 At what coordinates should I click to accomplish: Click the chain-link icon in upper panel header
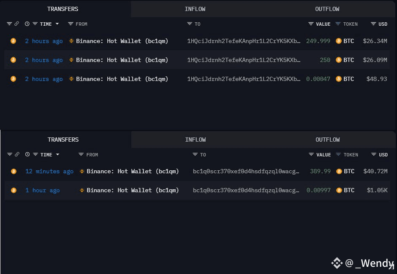pos(16,24)
